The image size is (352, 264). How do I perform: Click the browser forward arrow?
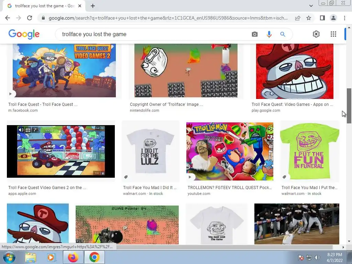19,18
